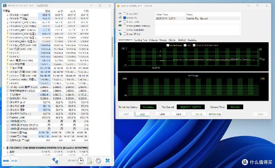Click the Close button in AIDA64
275x168 pixels.
pos(260,114)
